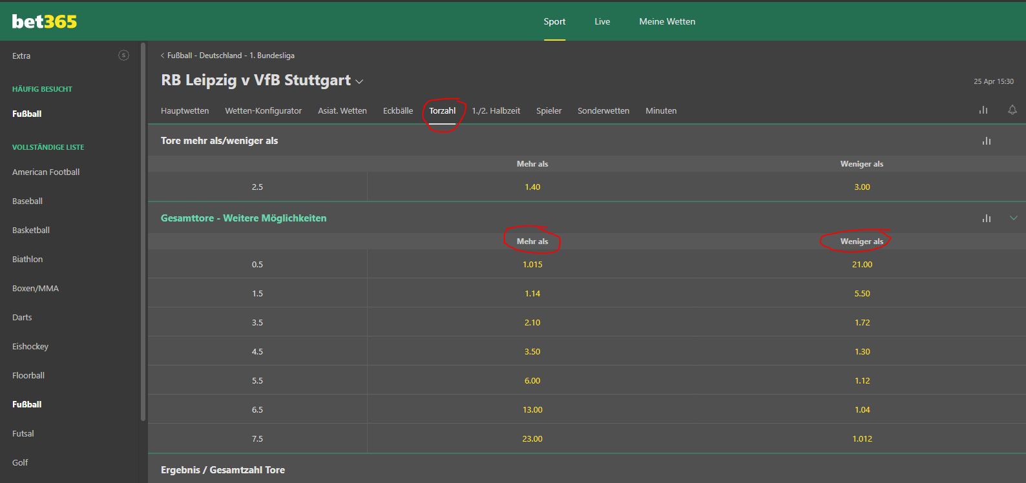
Task: Open Boxen/MMA in sidebar
Action: tap(36, 288)
